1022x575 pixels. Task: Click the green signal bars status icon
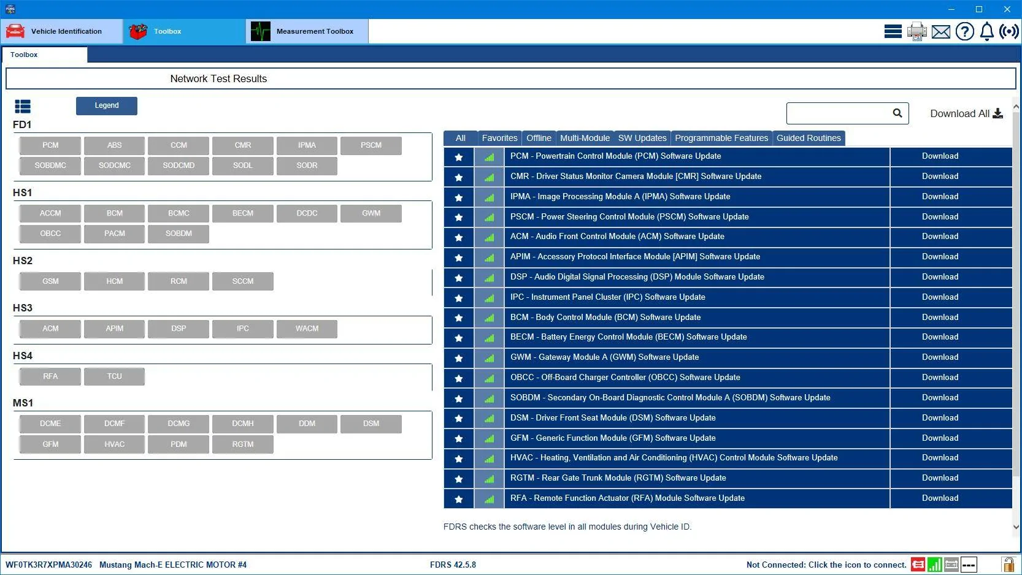pos(934,565)
